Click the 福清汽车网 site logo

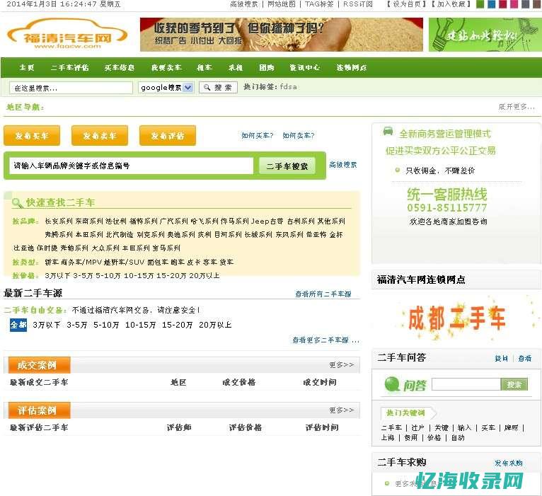tap(67, 35)
